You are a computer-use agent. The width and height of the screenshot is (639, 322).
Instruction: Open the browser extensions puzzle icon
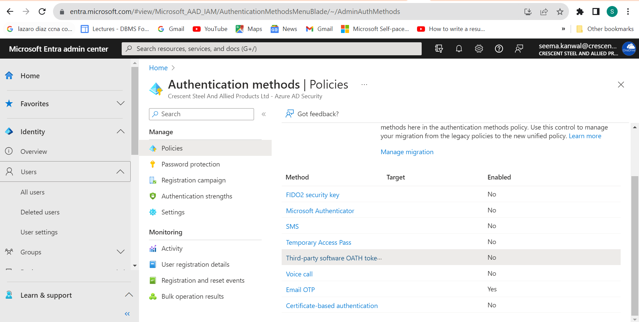tap(580, 12)
